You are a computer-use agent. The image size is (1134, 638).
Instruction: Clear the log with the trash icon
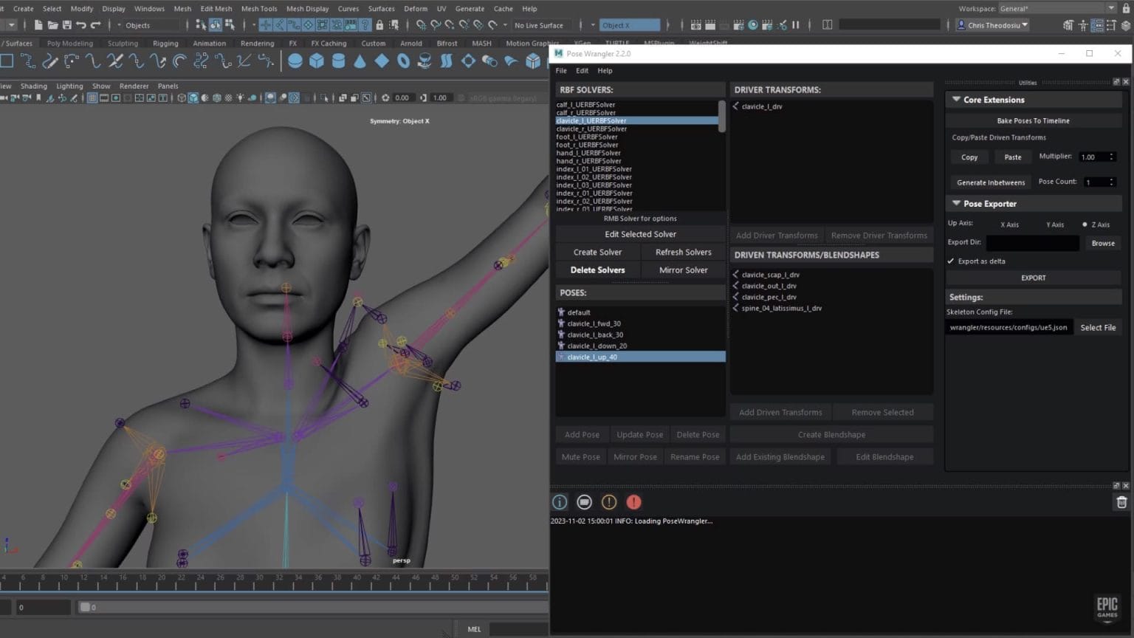coord(1121,501)
